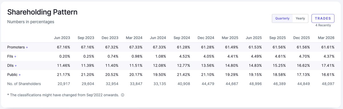Viewport: 343px width, 109px height.
Task: Click the info icon beside classifications note
Action: (x=123, y=95)
